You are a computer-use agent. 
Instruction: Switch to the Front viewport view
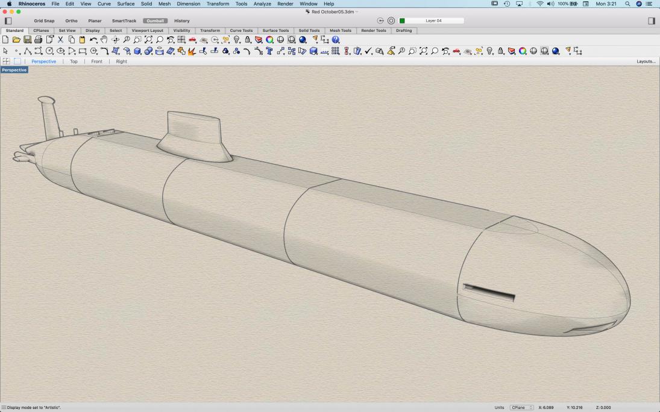(96, 61)
